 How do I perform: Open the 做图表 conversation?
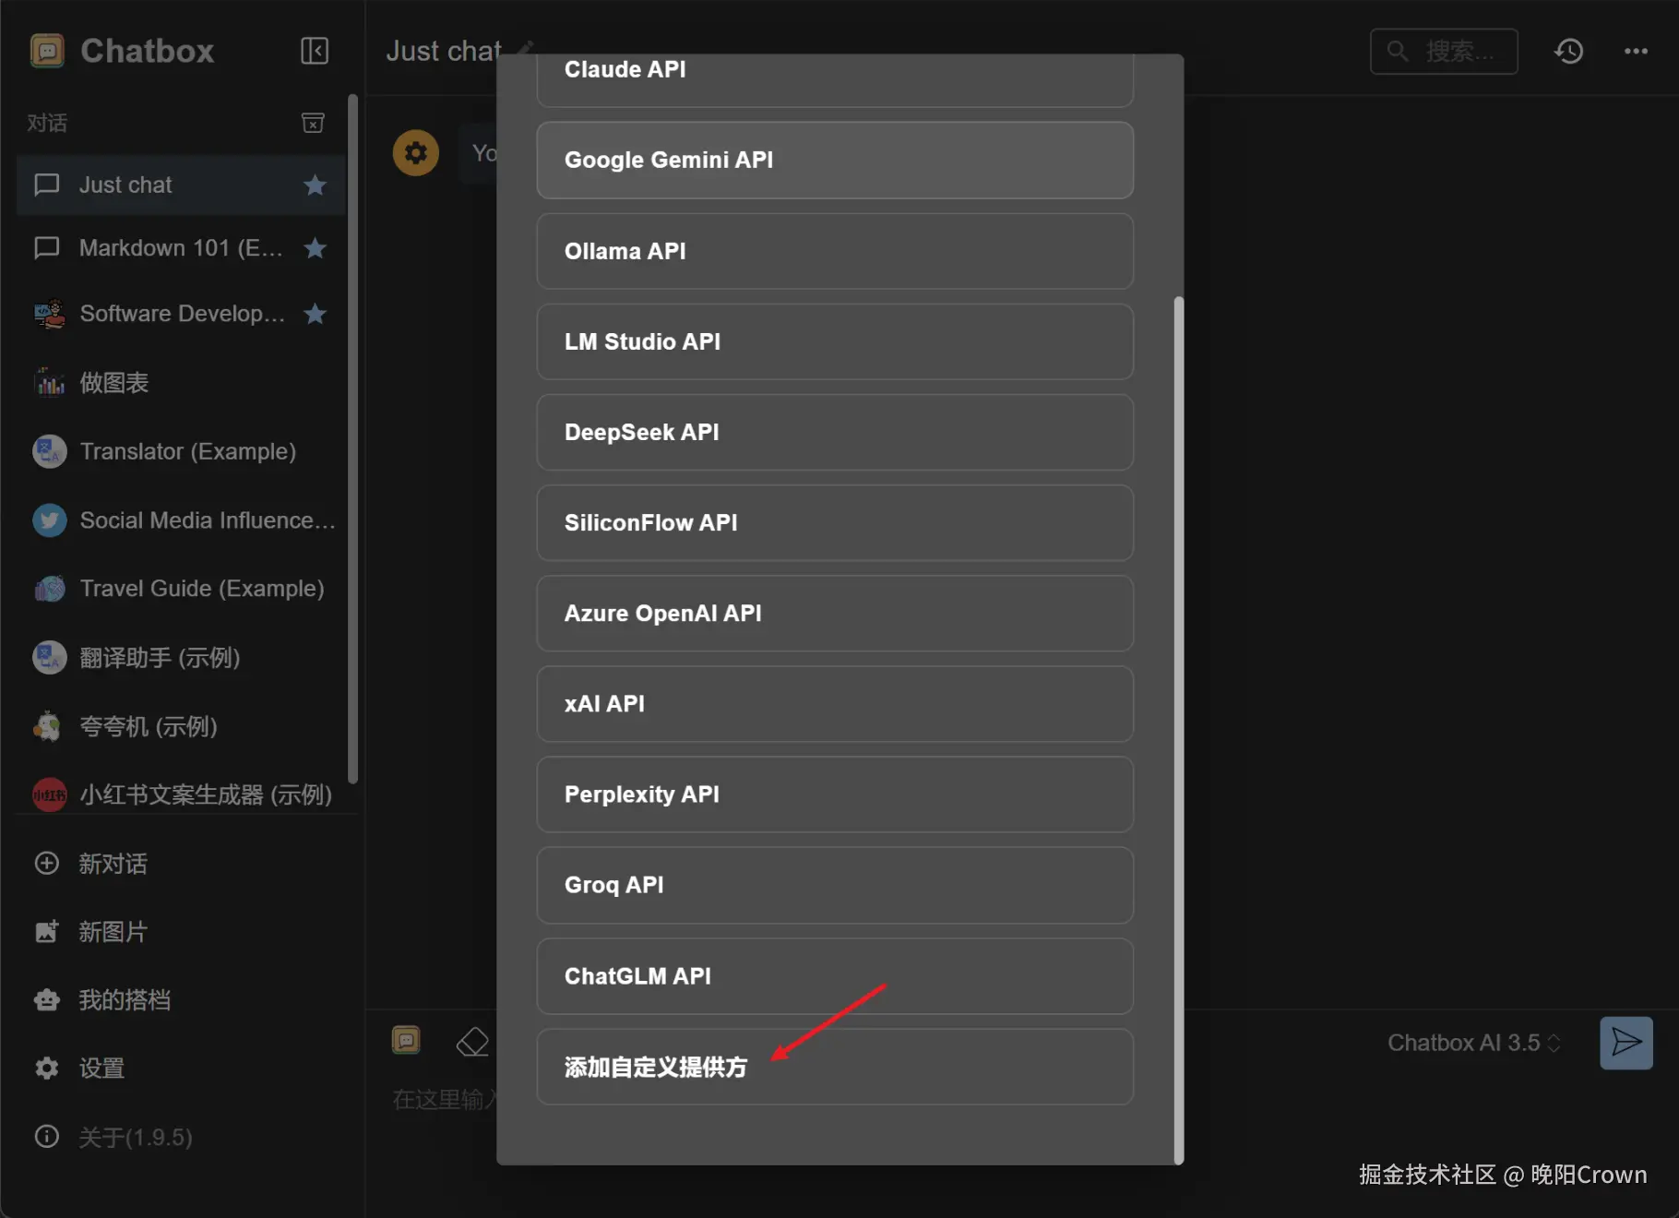tap(181, 383)
